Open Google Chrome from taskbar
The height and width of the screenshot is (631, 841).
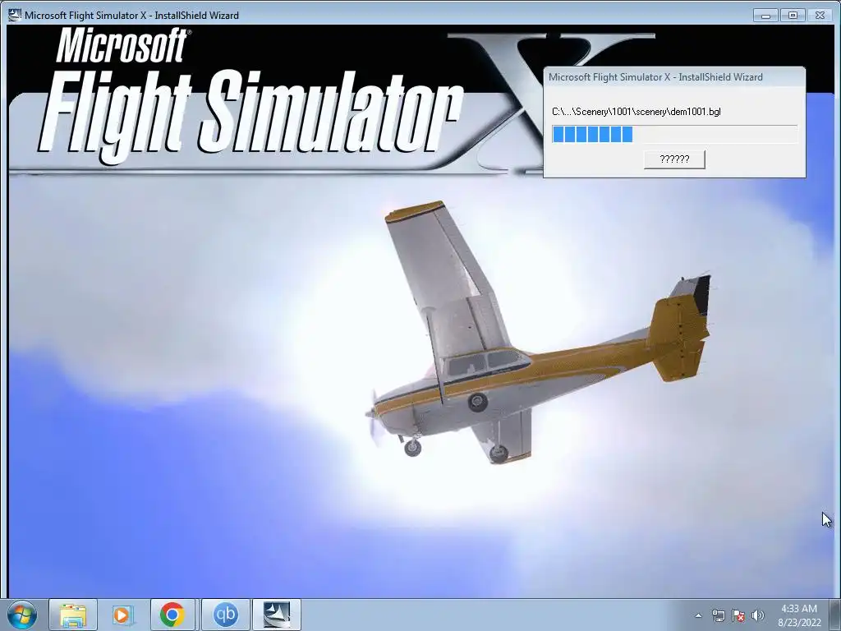click(172, 615)
